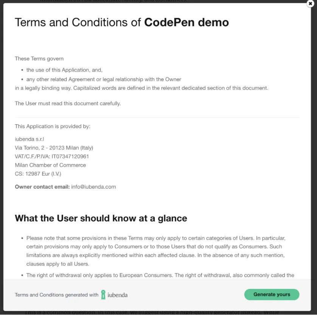This screenshot has height=315, width=317.
Task: Click the Generate yours button
Action: pyautogui.click(x=272, y=294)
